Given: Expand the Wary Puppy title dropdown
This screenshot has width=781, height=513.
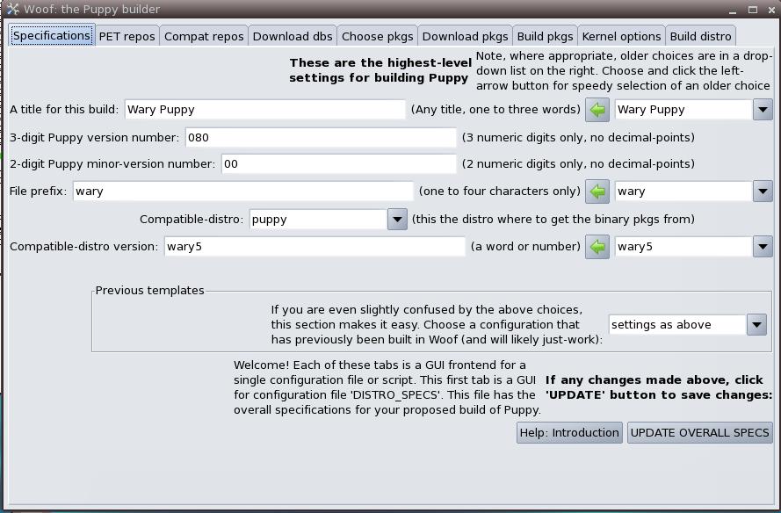Looking at the screenshot, I should pyautogui.click(x=762, y=110).
